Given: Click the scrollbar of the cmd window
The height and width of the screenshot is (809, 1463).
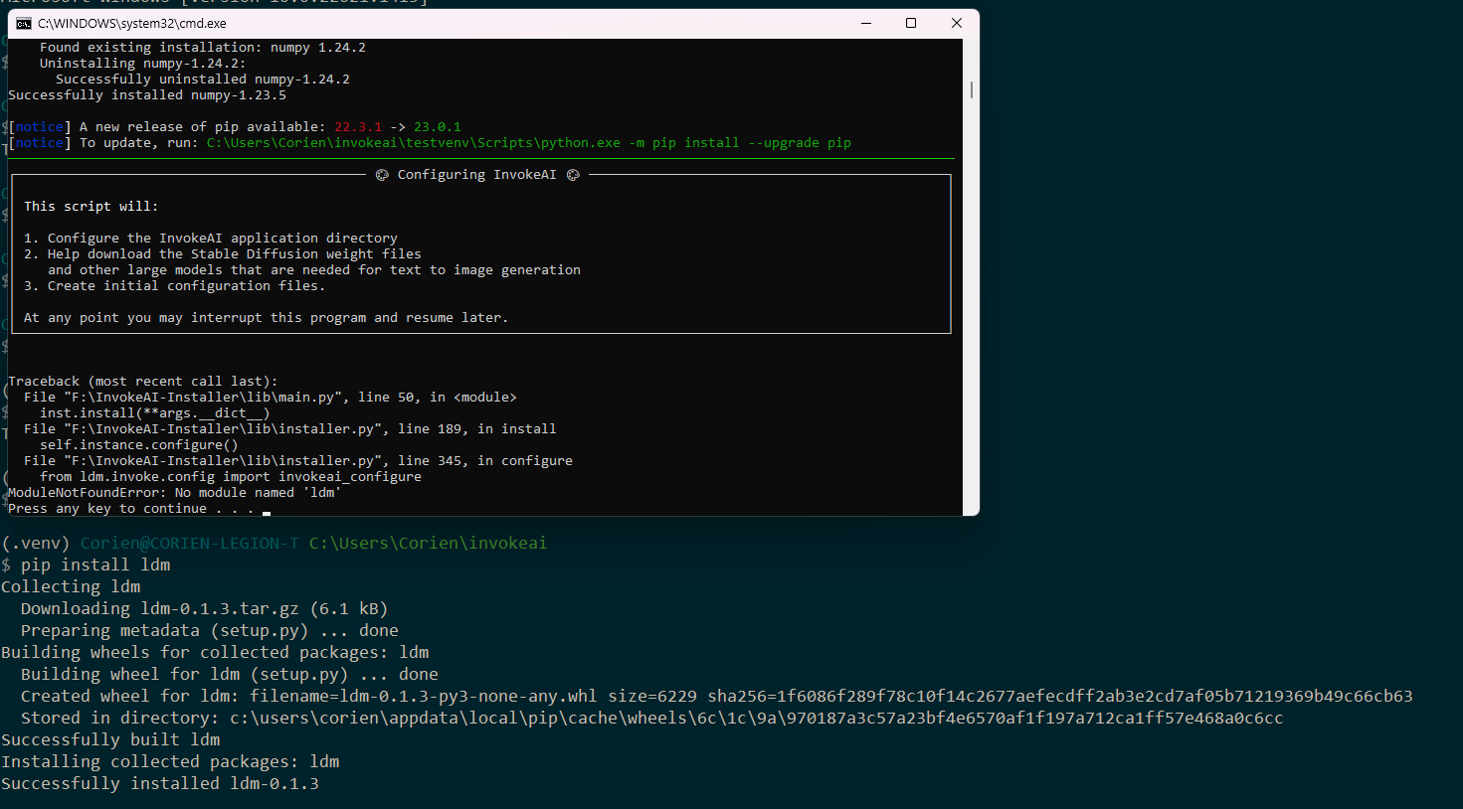Looking at the screenshot, I should pos(970,88).
